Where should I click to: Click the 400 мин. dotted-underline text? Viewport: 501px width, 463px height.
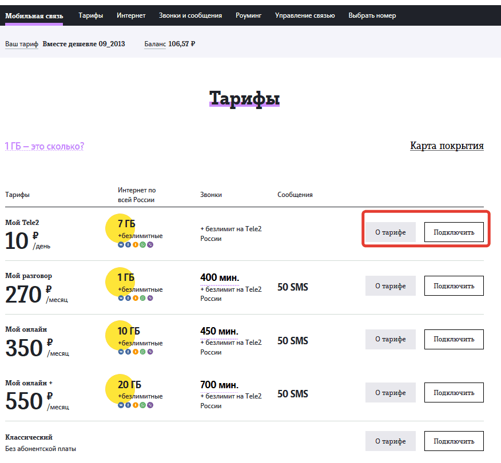tap(220, 278)
